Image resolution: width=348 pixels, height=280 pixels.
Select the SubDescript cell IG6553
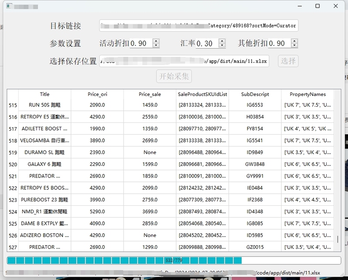click(x=255, y=105)
